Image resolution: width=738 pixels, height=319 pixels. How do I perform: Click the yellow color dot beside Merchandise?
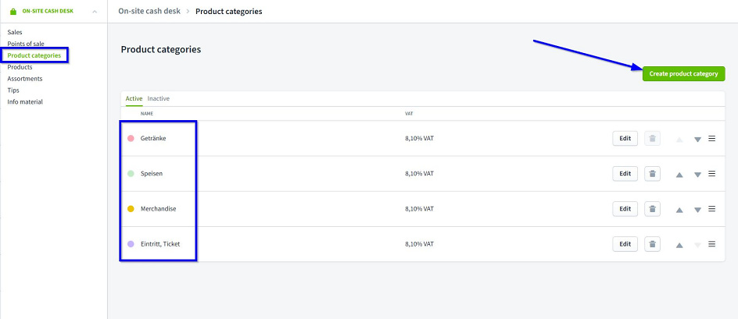click(131, 208)
